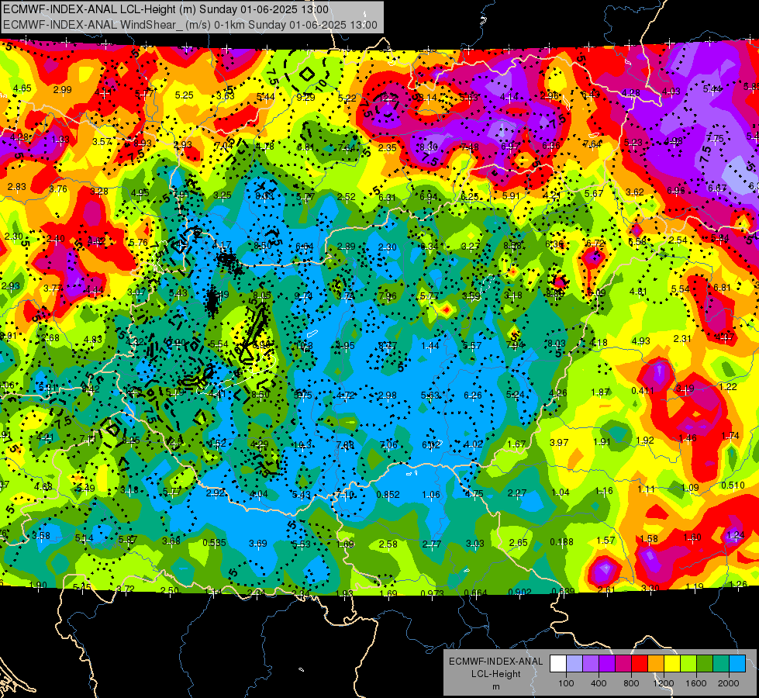This screenshot has height=698, width=759.
Task: Click the map value '0.188'
Action: [x=561, y=542]
